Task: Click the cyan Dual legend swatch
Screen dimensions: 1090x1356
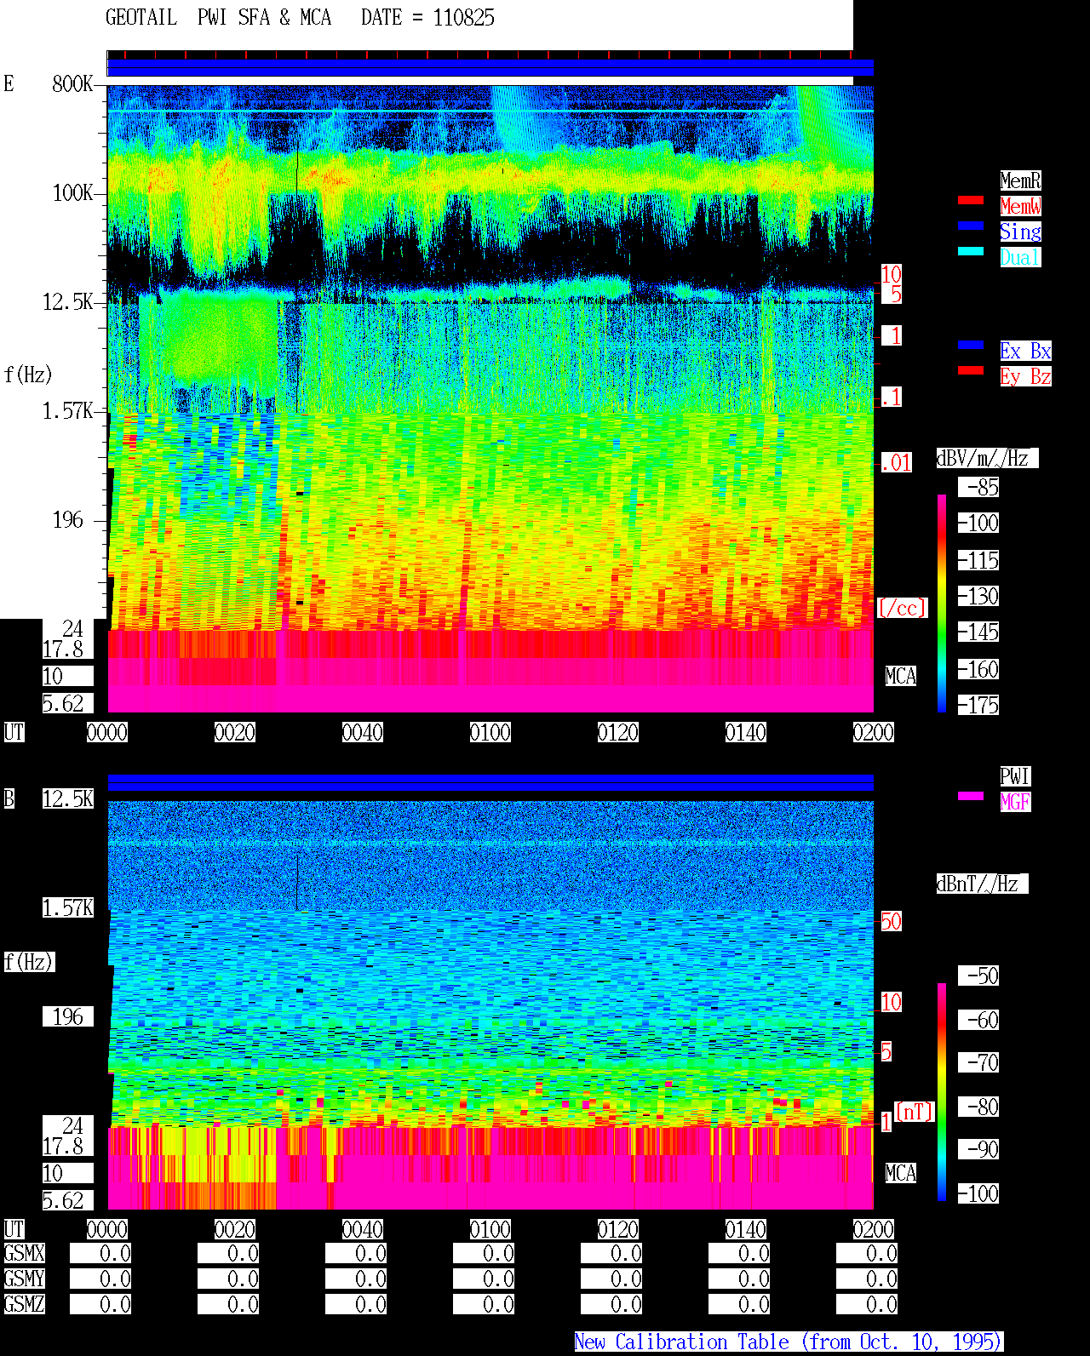Action: (971, 251)
